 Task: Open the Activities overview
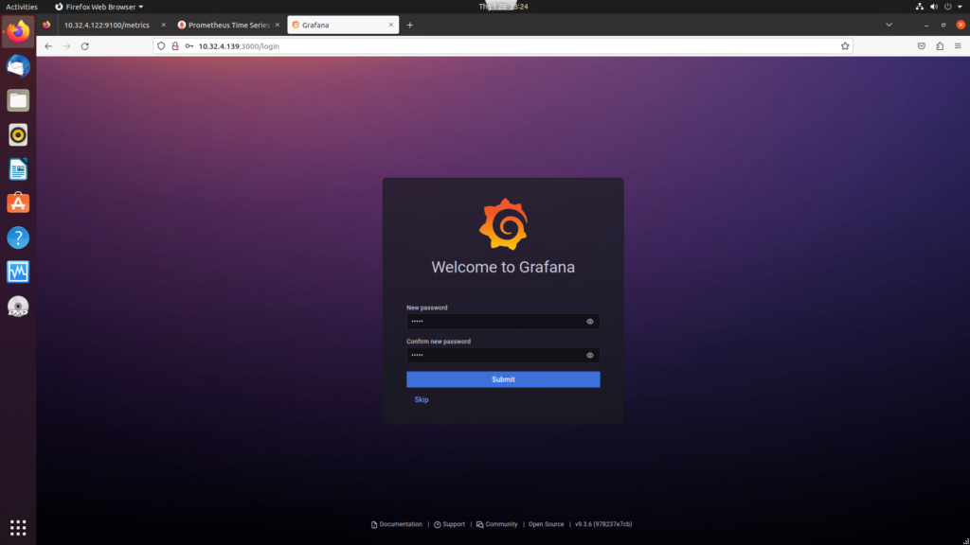tap(22, 7)
